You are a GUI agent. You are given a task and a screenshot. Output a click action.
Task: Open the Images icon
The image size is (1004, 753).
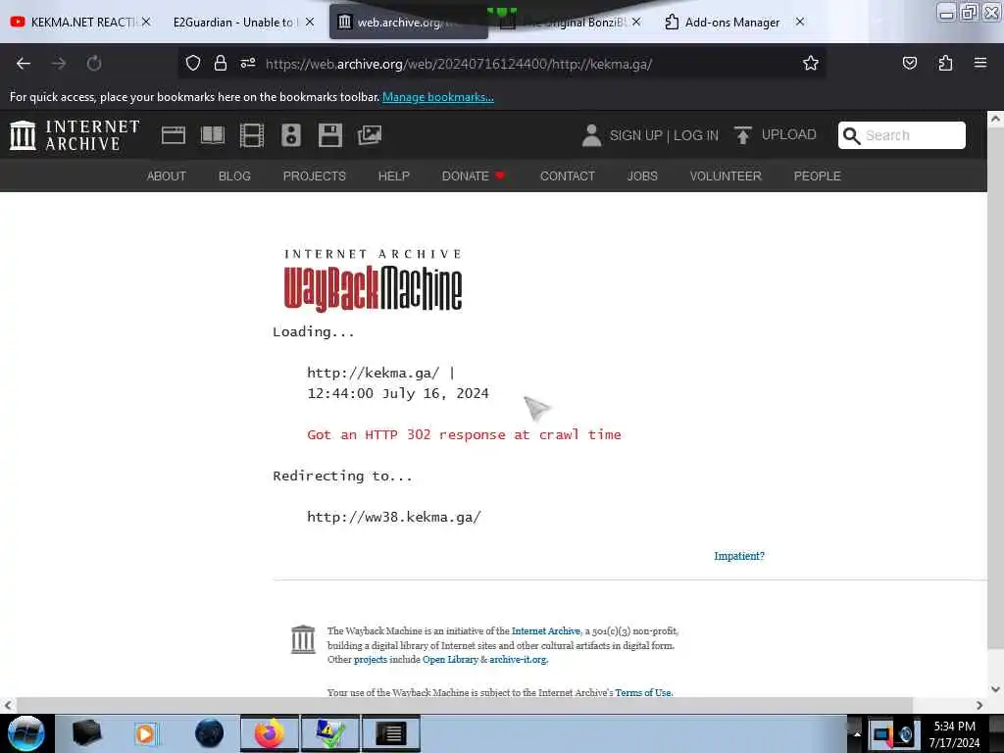coord(370,135)
